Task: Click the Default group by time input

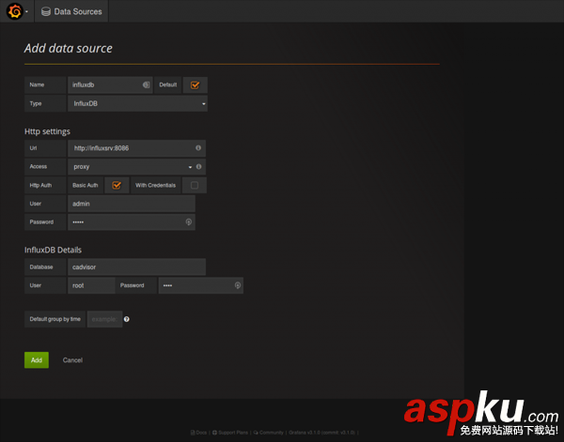Action: pyautogui.click(x=104, y=319)
